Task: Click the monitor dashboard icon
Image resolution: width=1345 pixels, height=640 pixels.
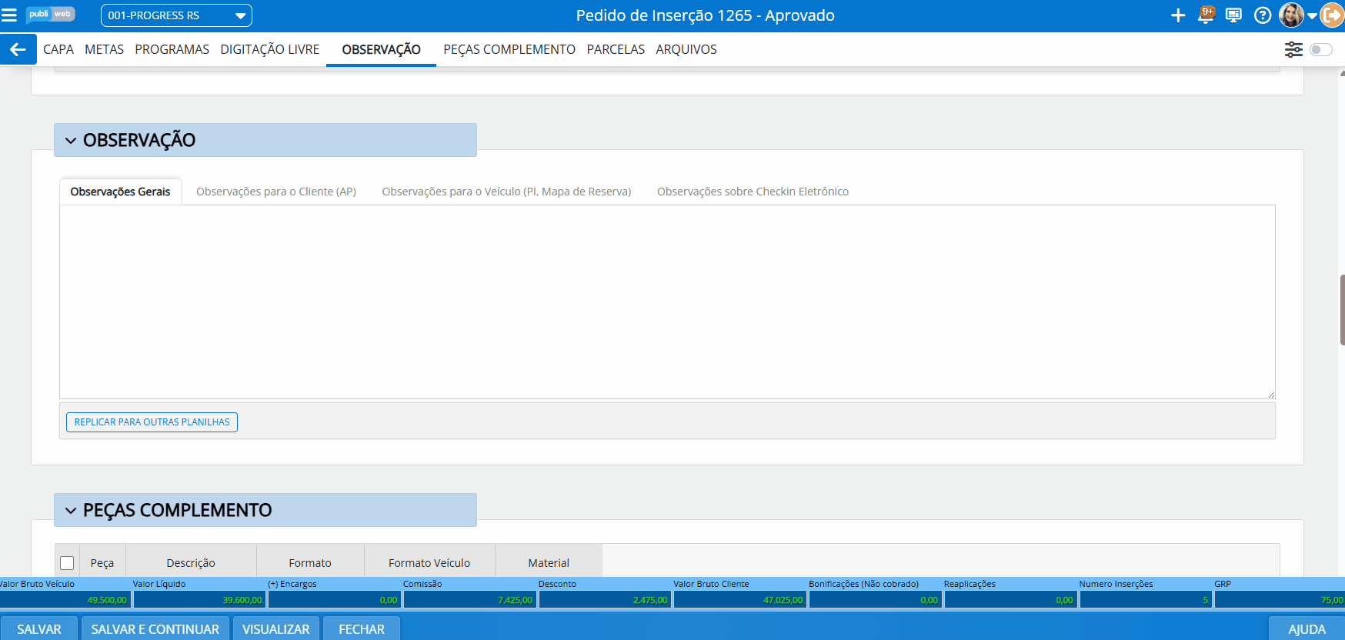Action: 1233,15
